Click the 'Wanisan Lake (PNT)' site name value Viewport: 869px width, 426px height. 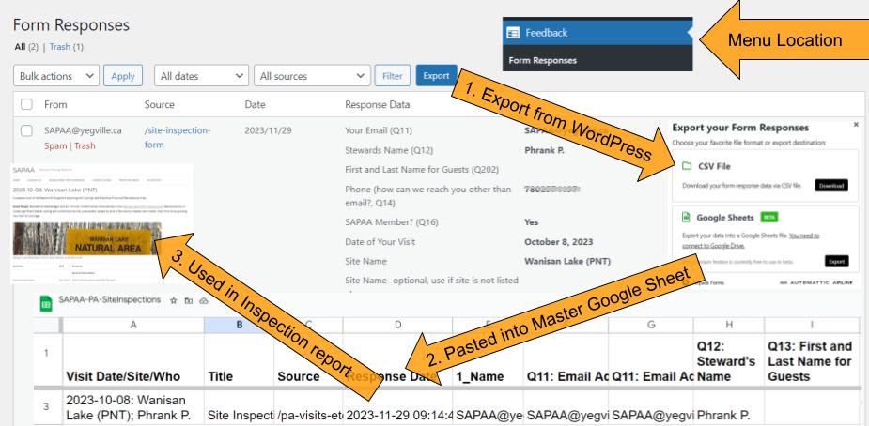(567, 261)
